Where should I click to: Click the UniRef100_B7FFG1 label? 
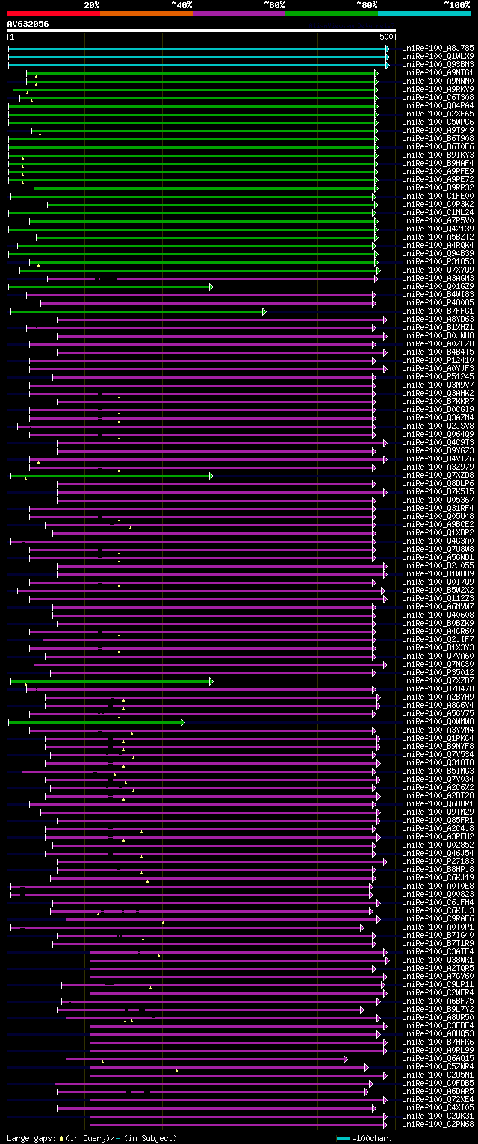click(438, 311)
